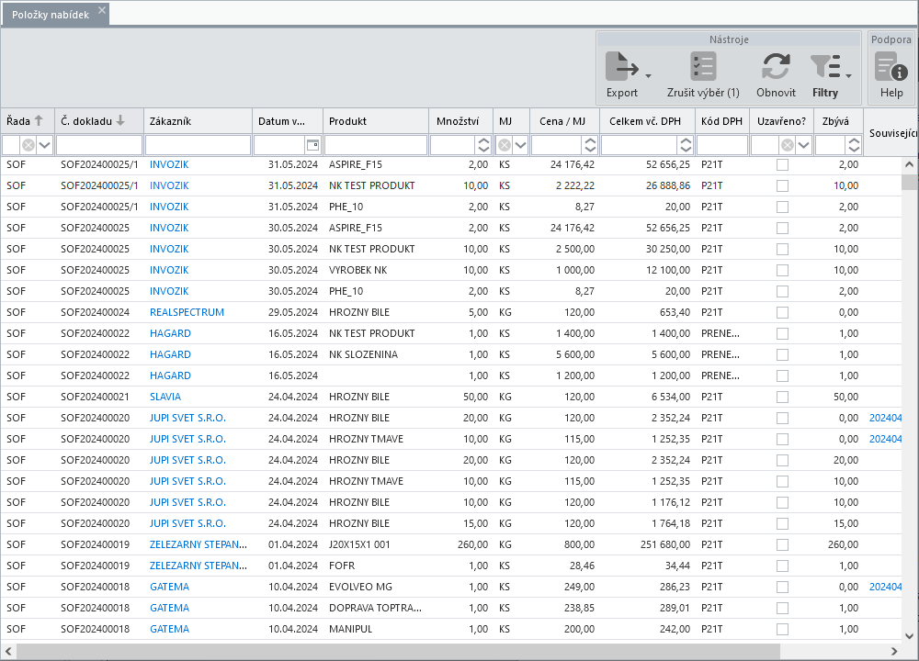Tick Uzavřeno? checkbox for REALSPECTRUM row
The width and height of the screenshot is (919, 661).
point(782,313)
